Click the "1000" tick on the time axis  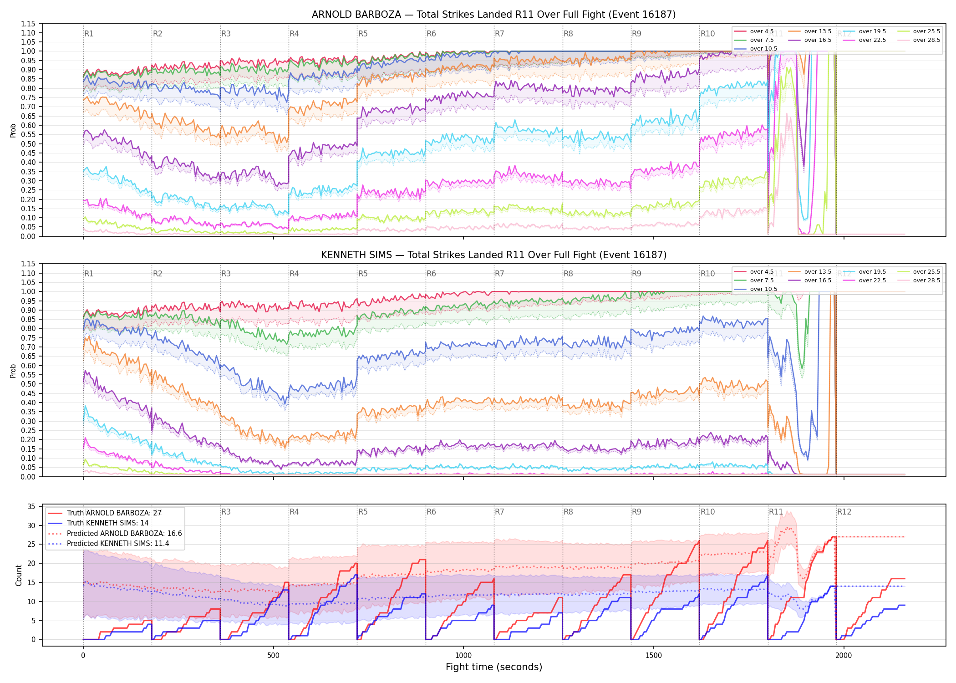click(x=463, y=656)
